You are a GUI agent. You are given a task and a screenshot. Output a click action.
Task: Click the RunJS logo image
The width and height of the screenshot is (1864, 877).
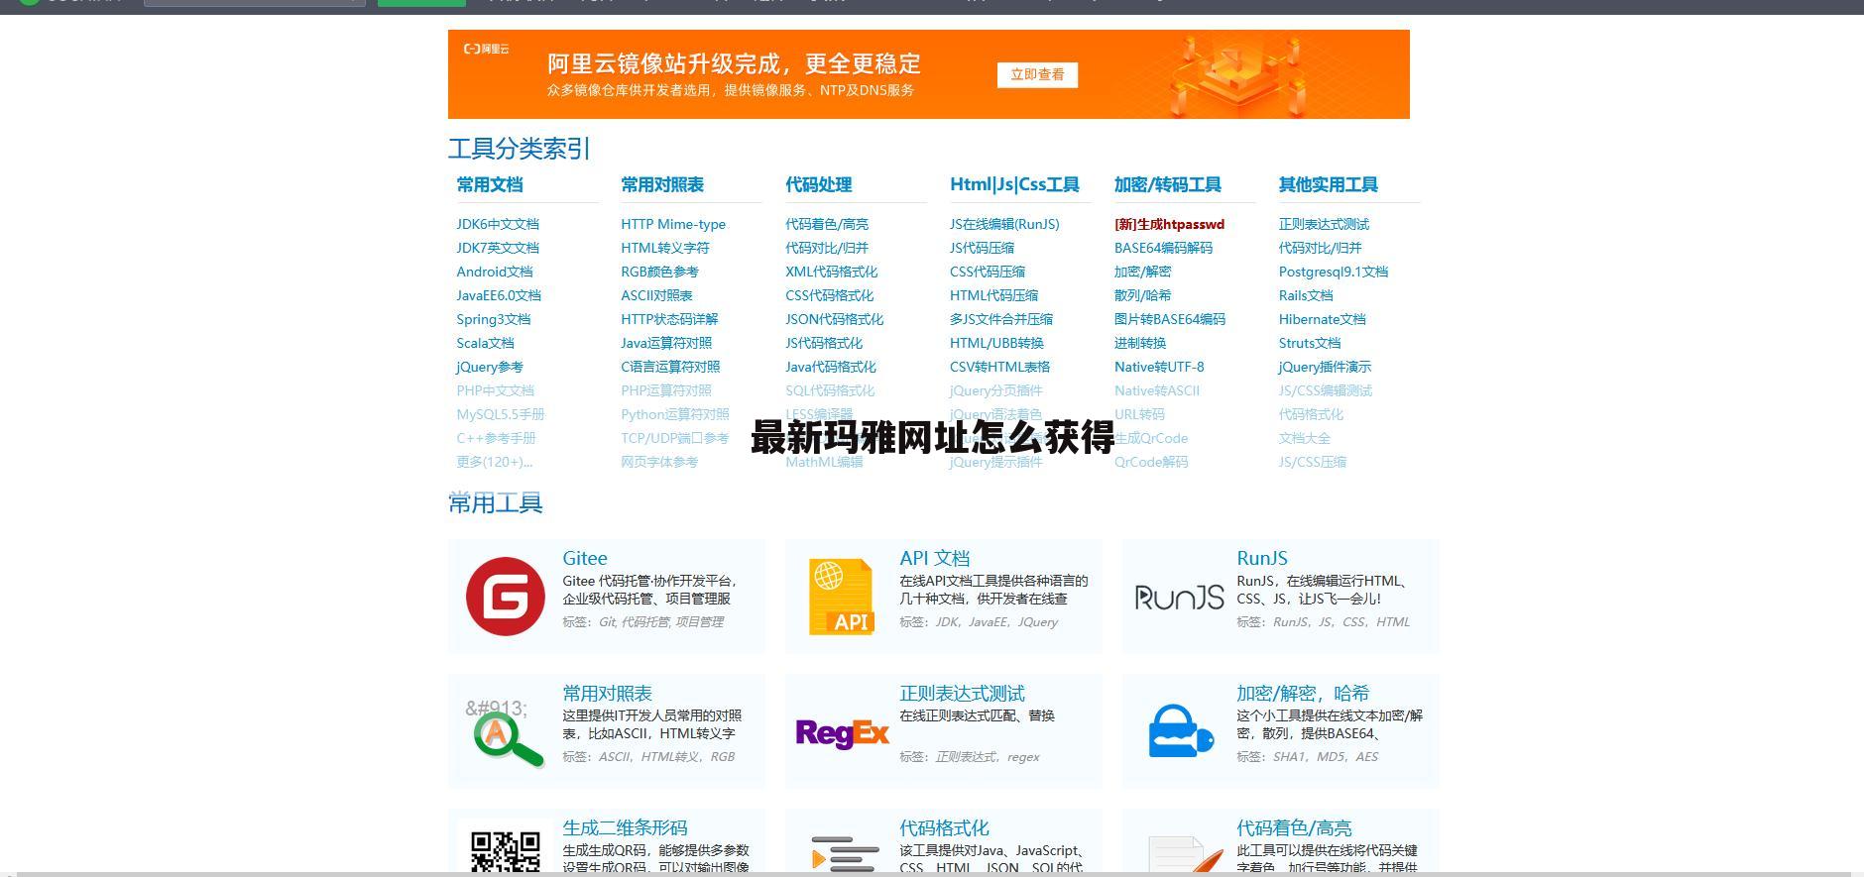coord(1180,597)
